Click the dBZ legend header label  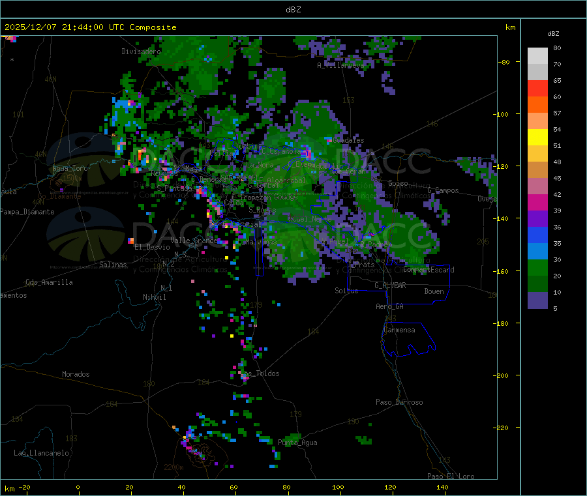point(553,34)
